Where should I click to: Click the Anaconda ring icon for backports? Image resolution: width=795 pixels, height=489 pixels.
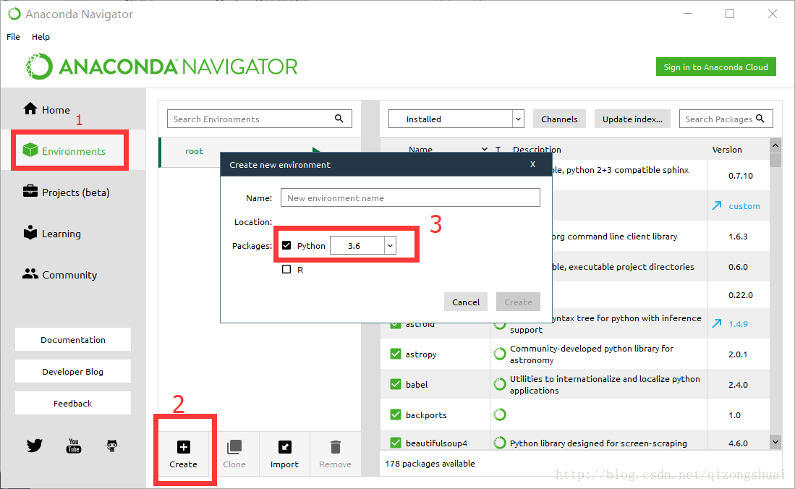click(x=500, y=414)
